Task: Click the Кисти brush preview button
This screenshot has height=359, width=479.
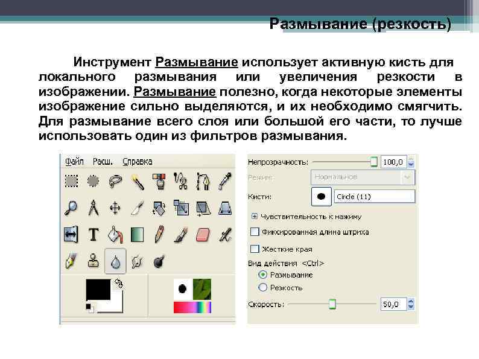Action: click(321, 197)
